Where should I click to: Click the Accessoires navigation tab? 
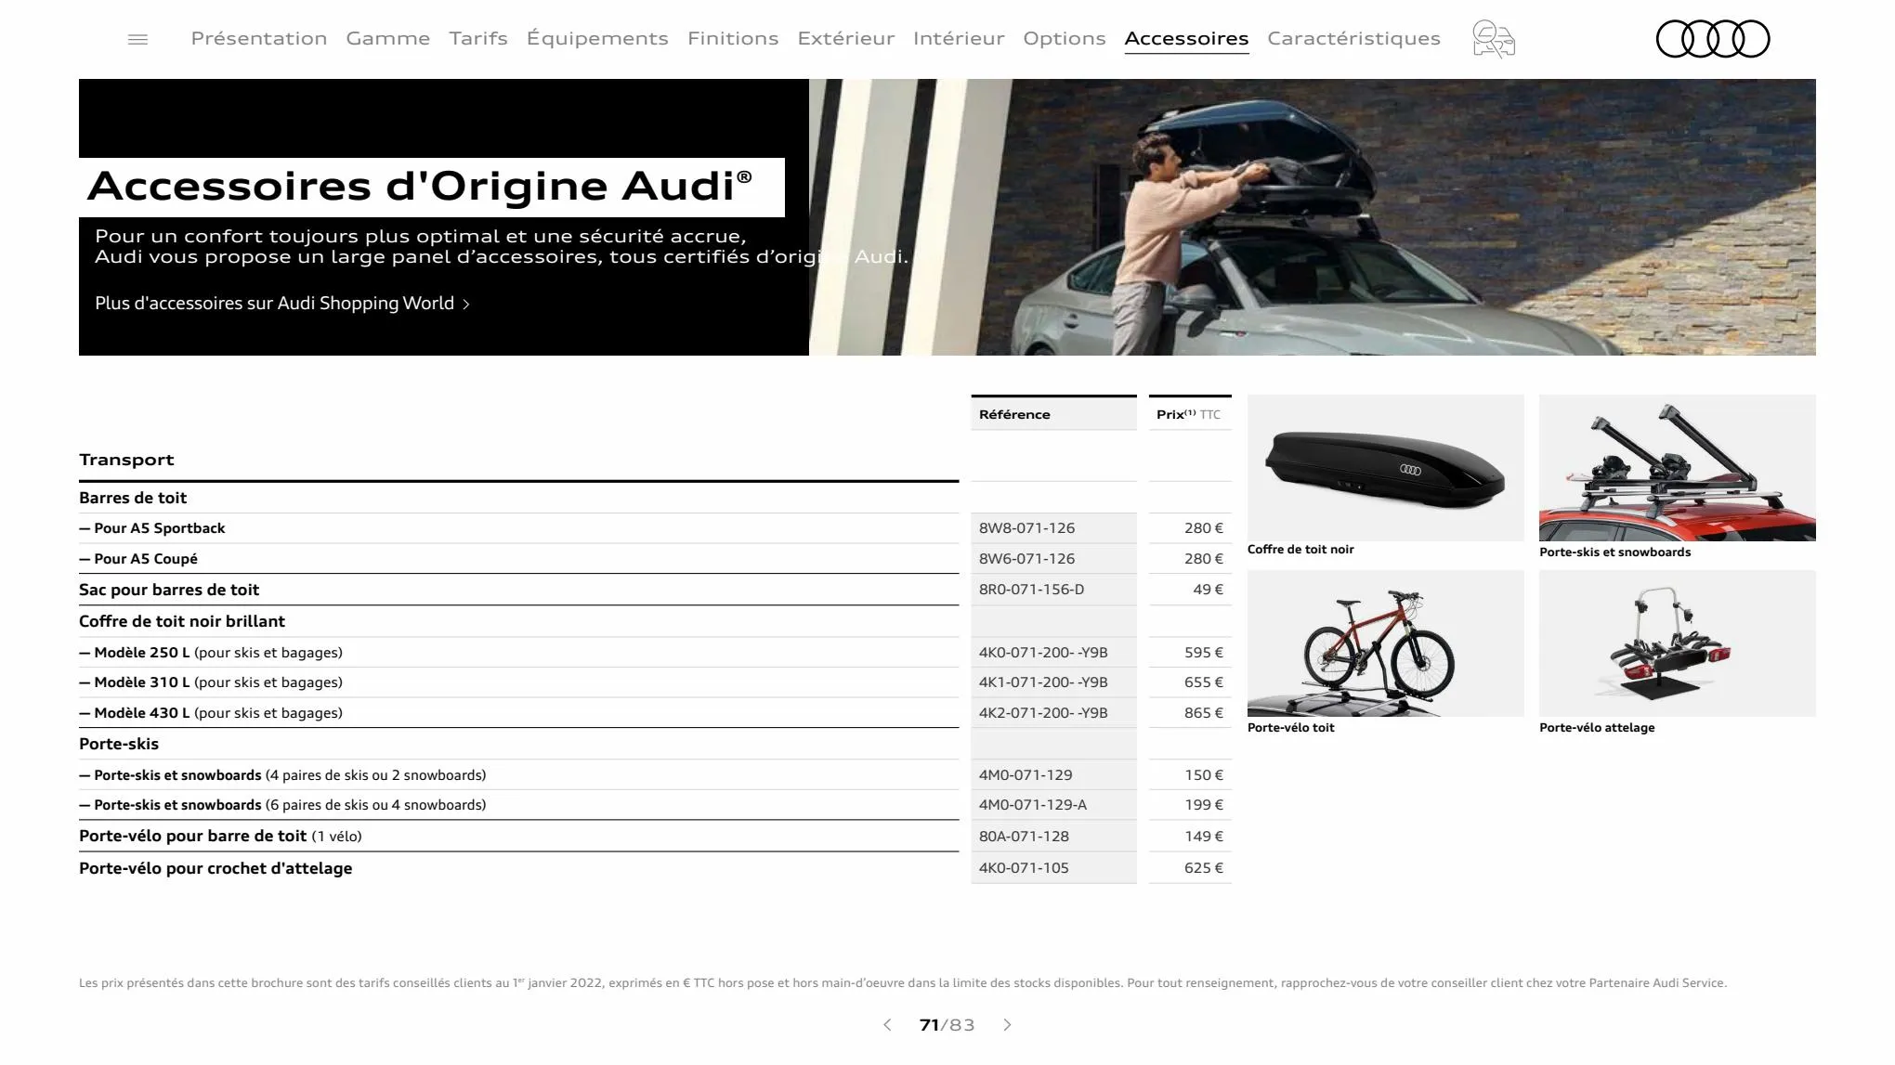pyautogui.click(x=1185, y=38)
